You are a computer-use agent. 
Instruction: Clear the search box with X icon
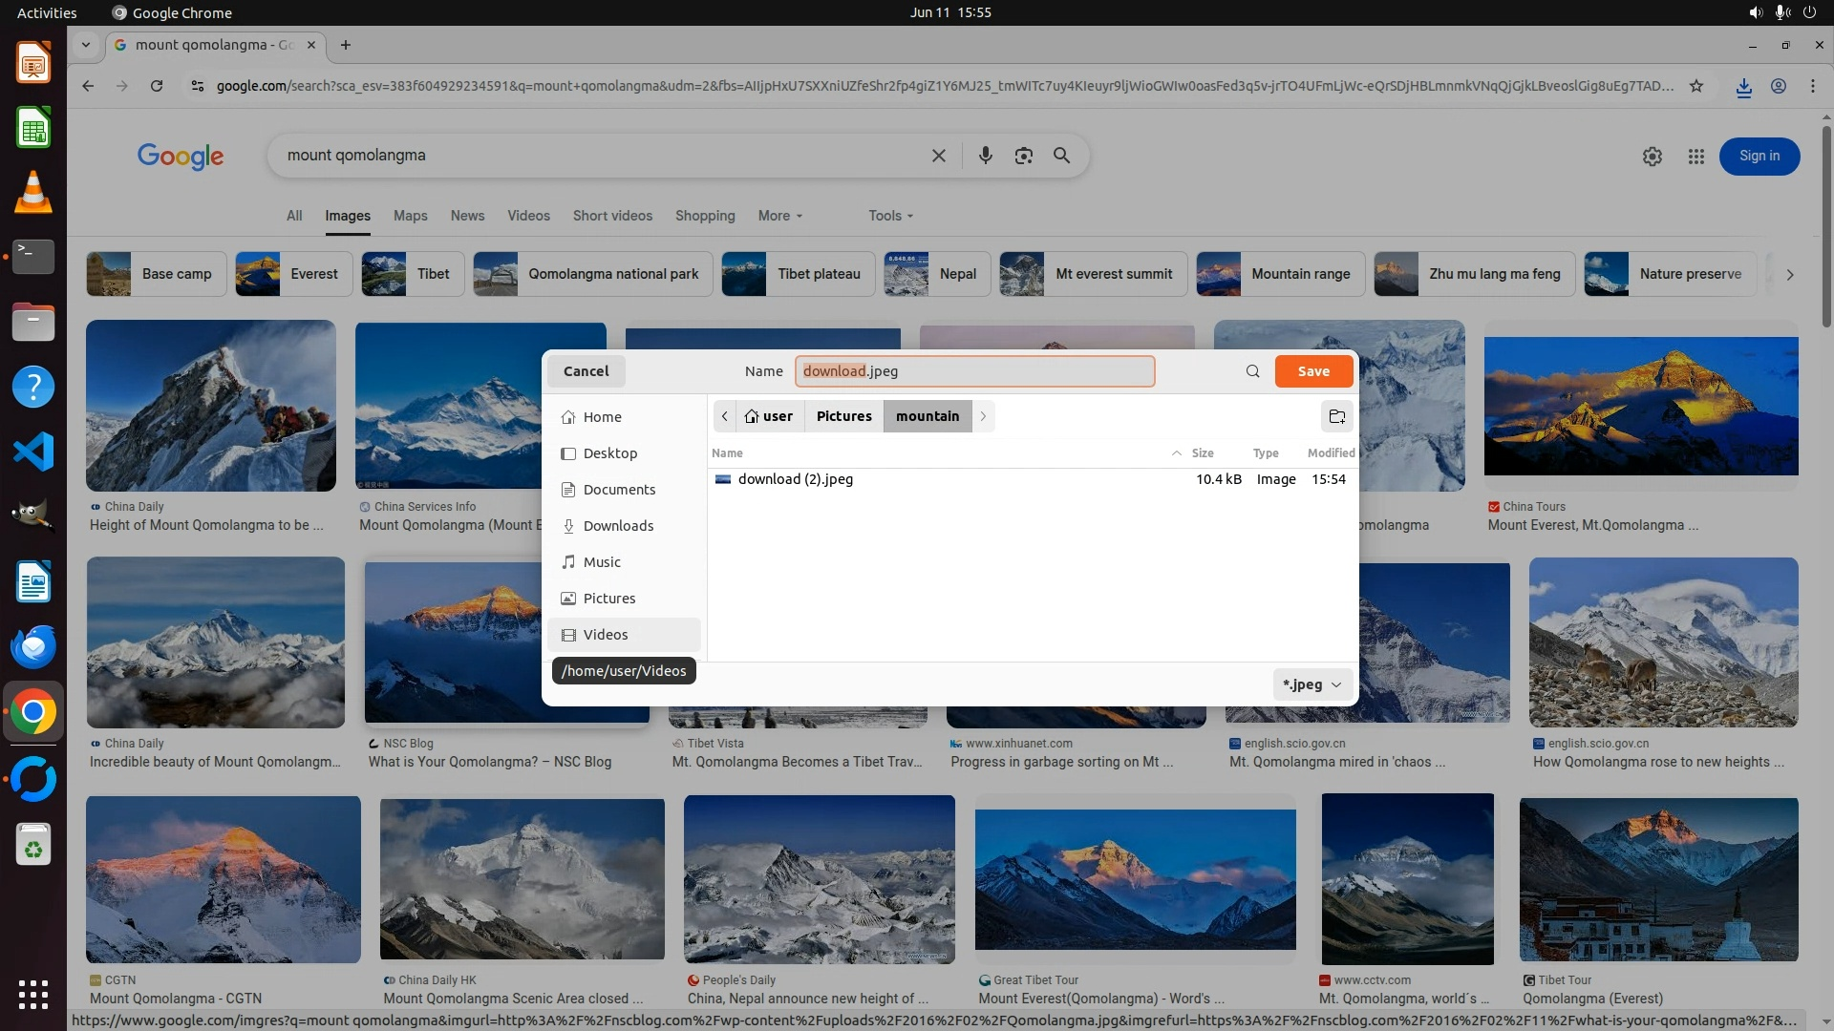[938, 156]
